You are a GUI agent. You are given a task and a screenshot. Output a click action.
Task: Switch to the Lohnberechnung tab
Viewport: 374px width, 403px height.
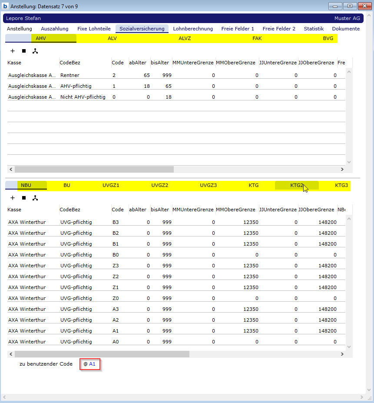coord(193,29)
